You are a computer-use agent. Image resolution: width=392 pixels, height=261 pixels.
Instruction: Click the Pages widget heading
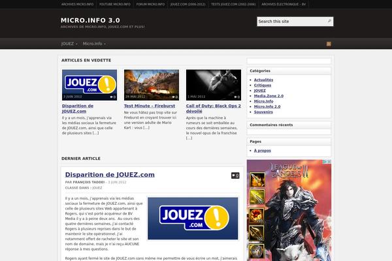255,142
